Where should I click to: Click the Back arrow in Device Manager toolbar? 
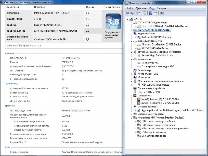point(127,13)
